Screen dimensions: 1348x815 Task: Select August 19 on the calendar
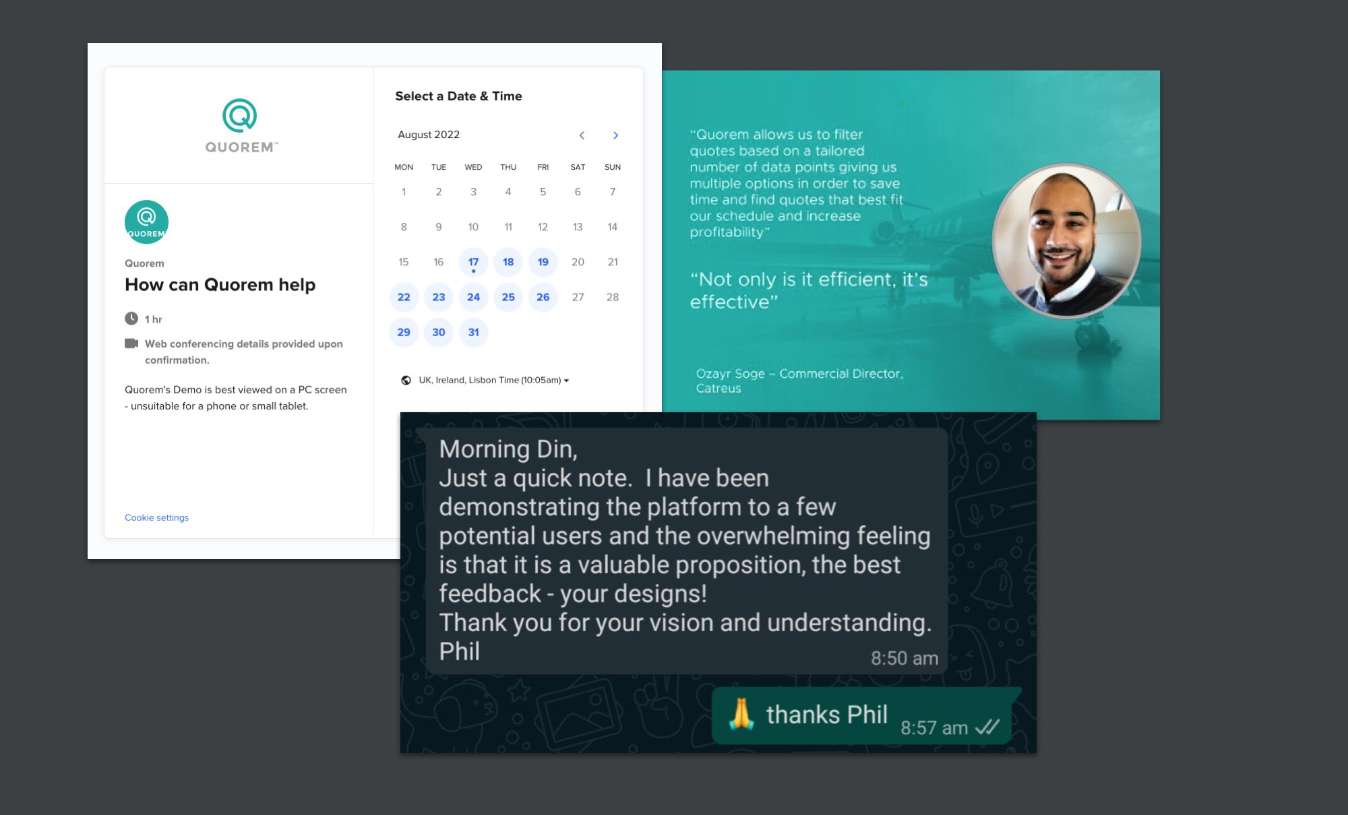pos(543,262)
